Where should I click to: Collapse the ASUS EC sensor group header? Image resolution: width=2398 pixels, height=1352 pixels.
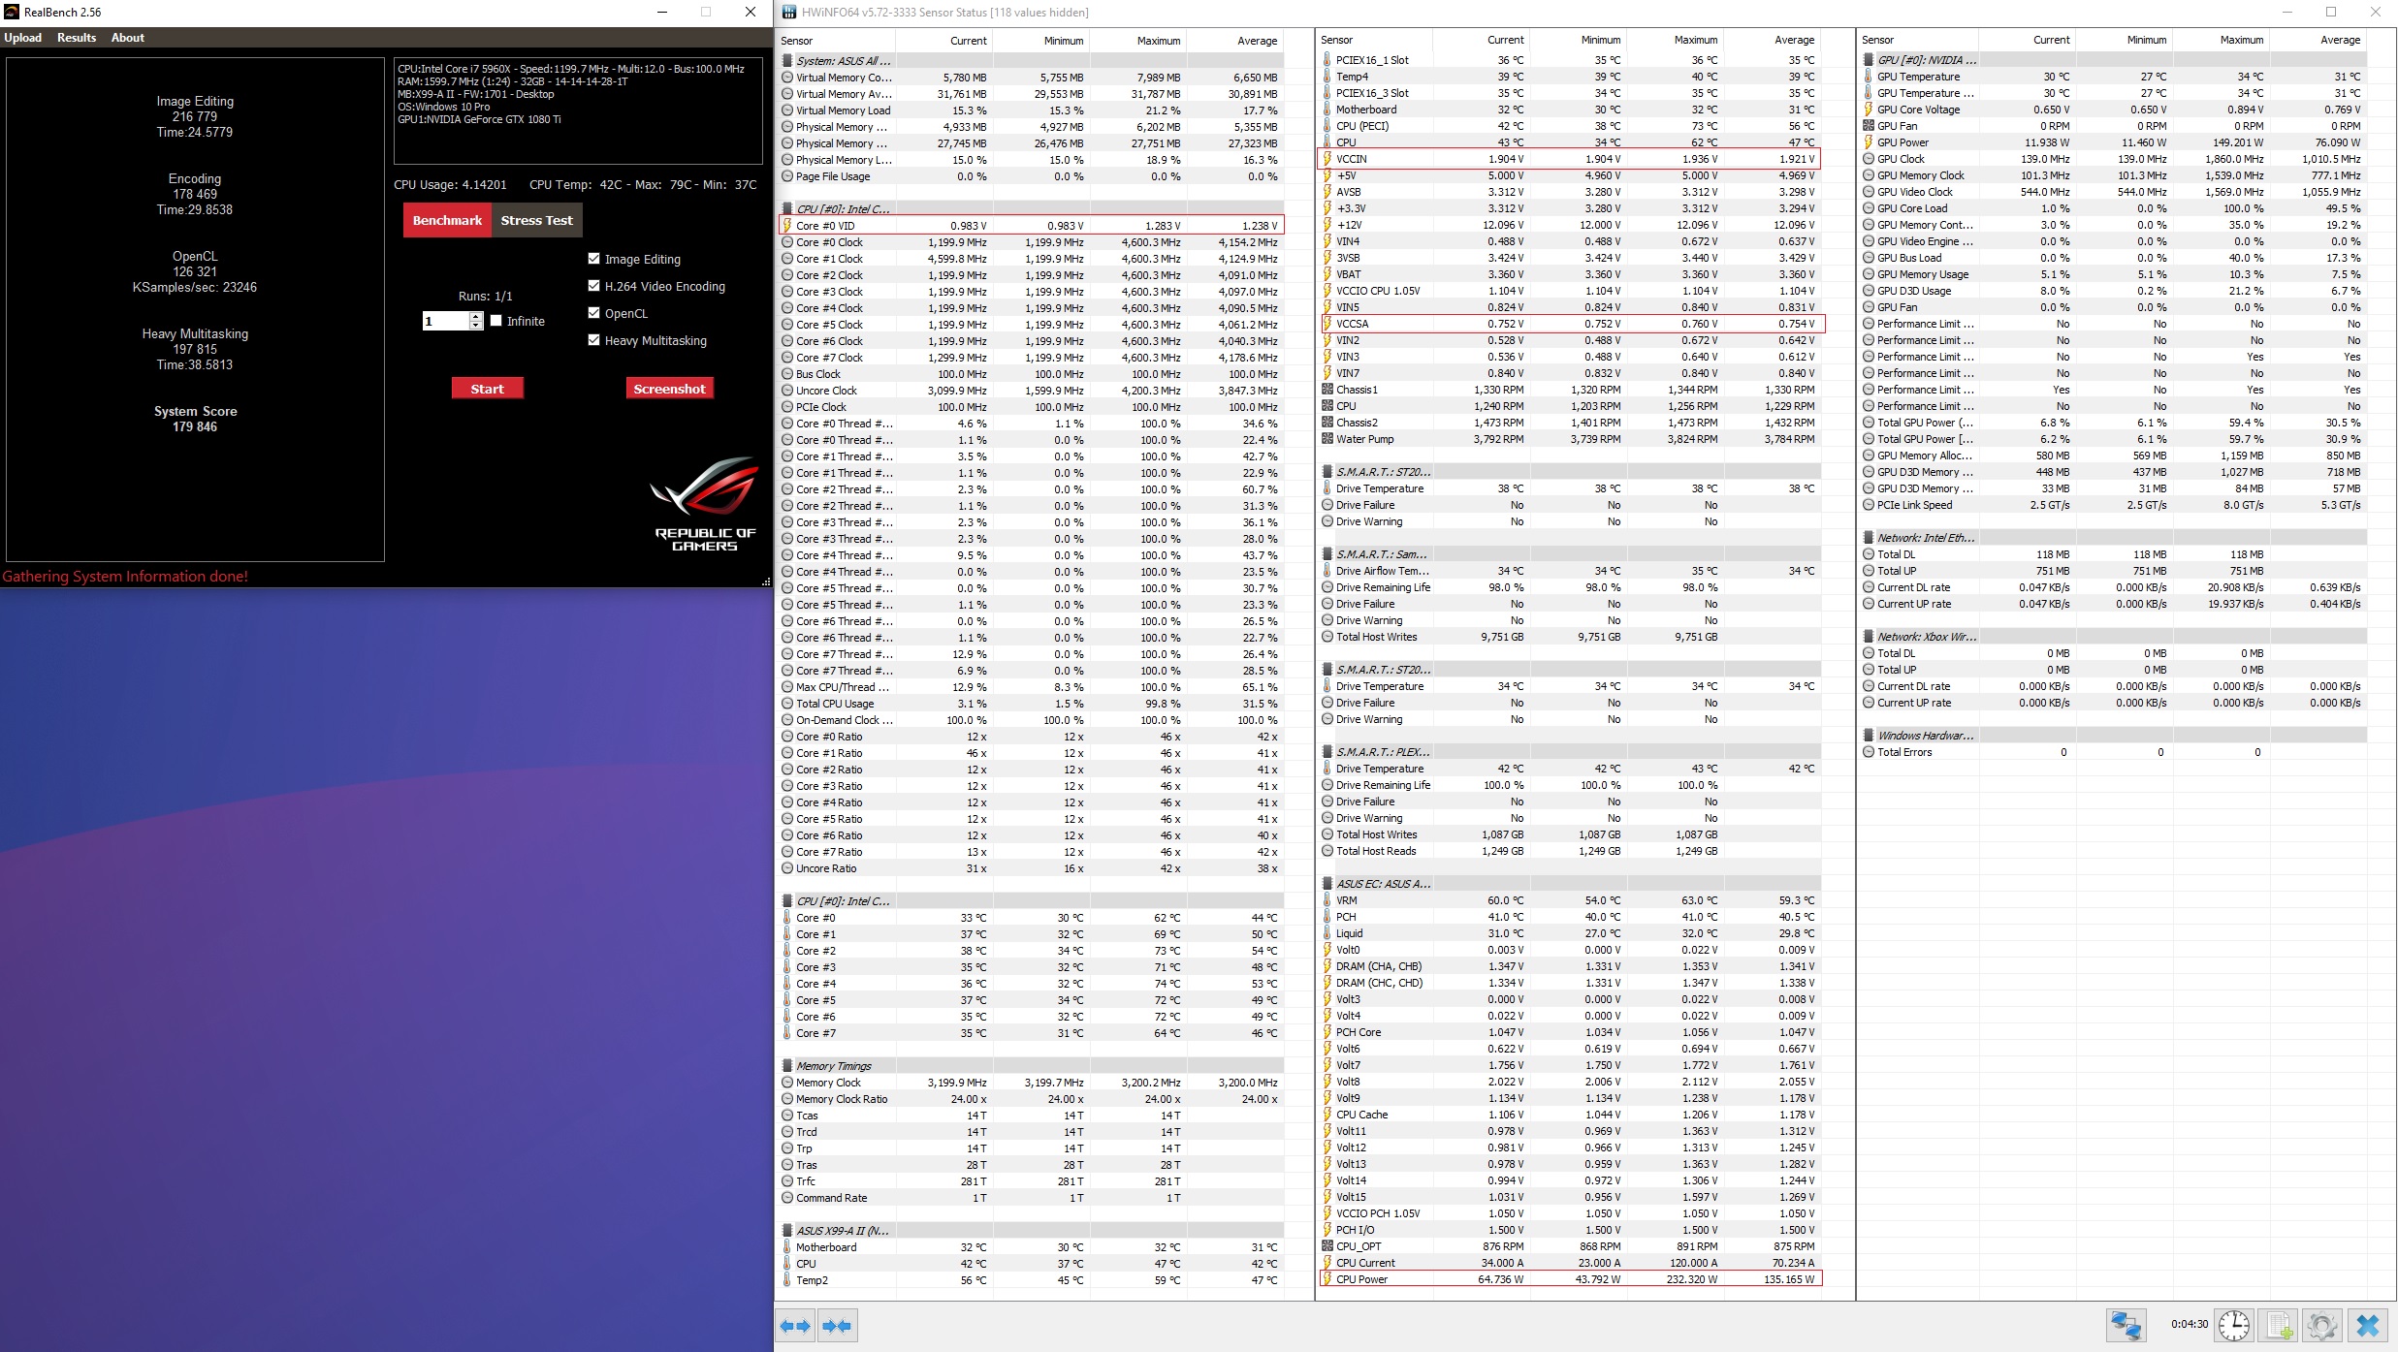1381,884
